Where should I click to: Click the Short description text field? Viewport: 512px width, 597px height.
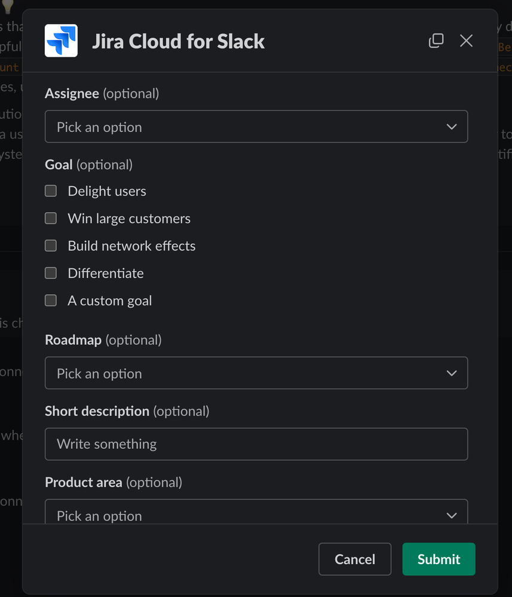pyautogui.click(x=256, y=444)
